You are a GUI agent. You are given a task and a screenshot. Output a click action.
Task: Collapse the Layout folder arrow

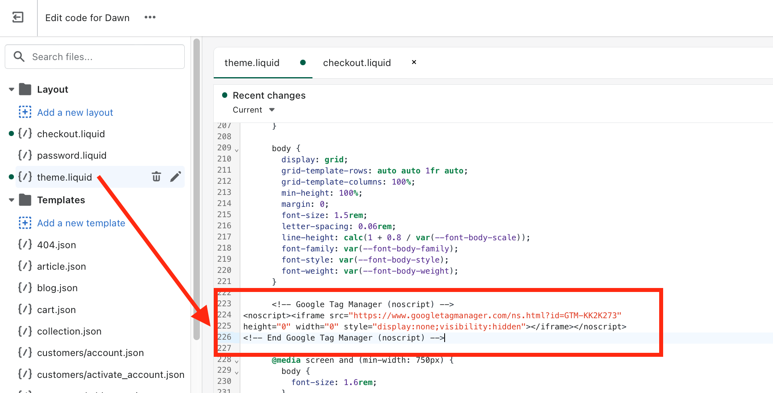[12, 89]
